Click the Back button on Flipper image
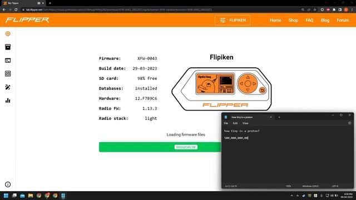 click(262, 90)
